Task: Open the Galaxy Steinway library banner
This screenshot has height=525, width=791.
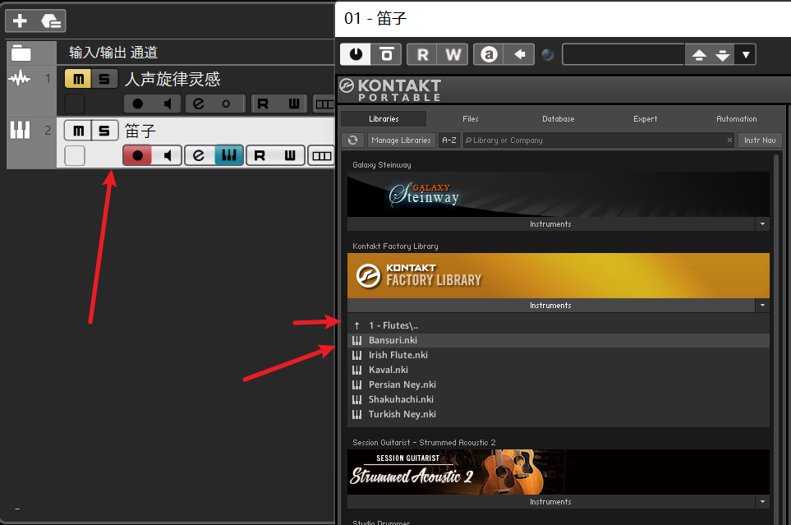Action: pyautogui.click(x=558, y=195)
